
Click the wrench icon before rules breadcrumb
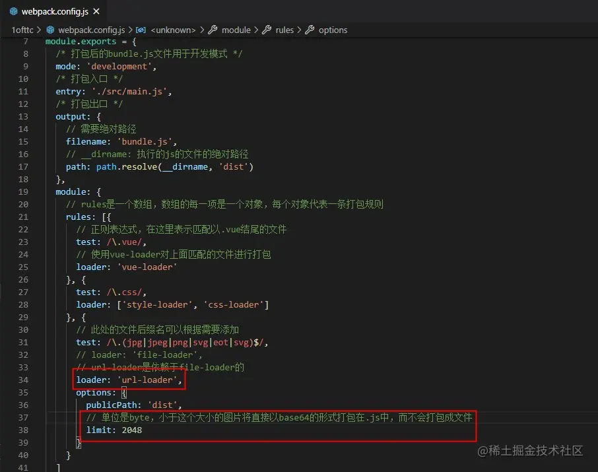(x=267, y=30)
